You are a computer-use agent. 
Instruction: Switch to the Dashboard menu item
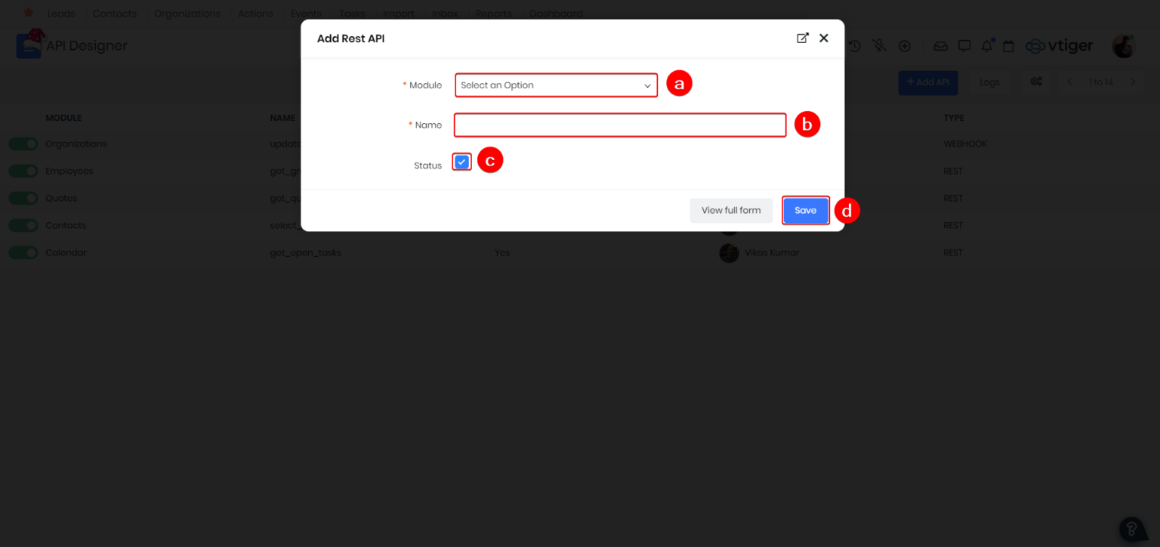point(556,13)
